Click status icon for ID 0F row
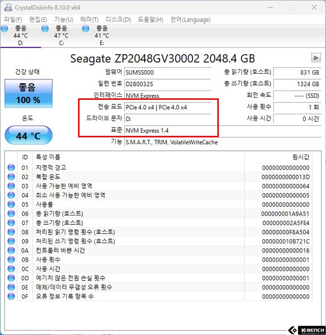 coord(11,296)
